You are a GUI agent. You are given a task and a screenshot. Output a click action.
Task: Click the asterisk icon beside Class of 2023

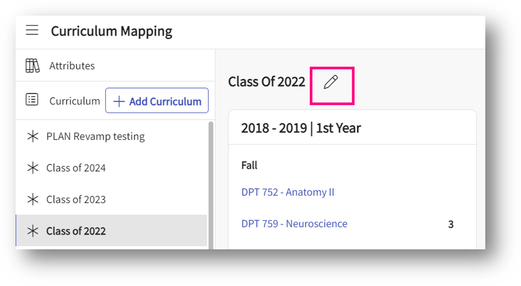click(33, 199)
